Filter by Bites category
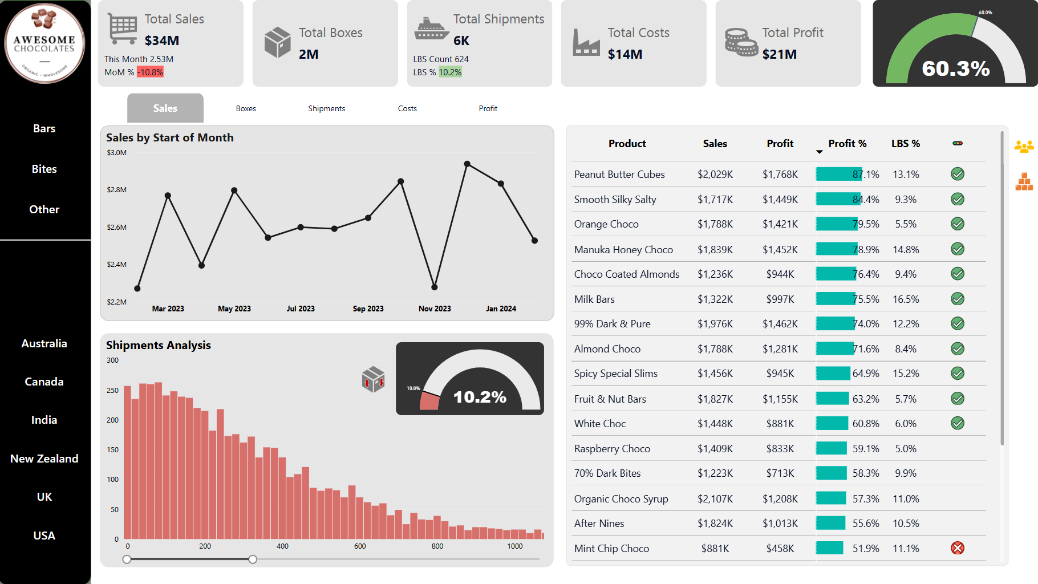Screen dimensions: 1038x584 (44, 169)
